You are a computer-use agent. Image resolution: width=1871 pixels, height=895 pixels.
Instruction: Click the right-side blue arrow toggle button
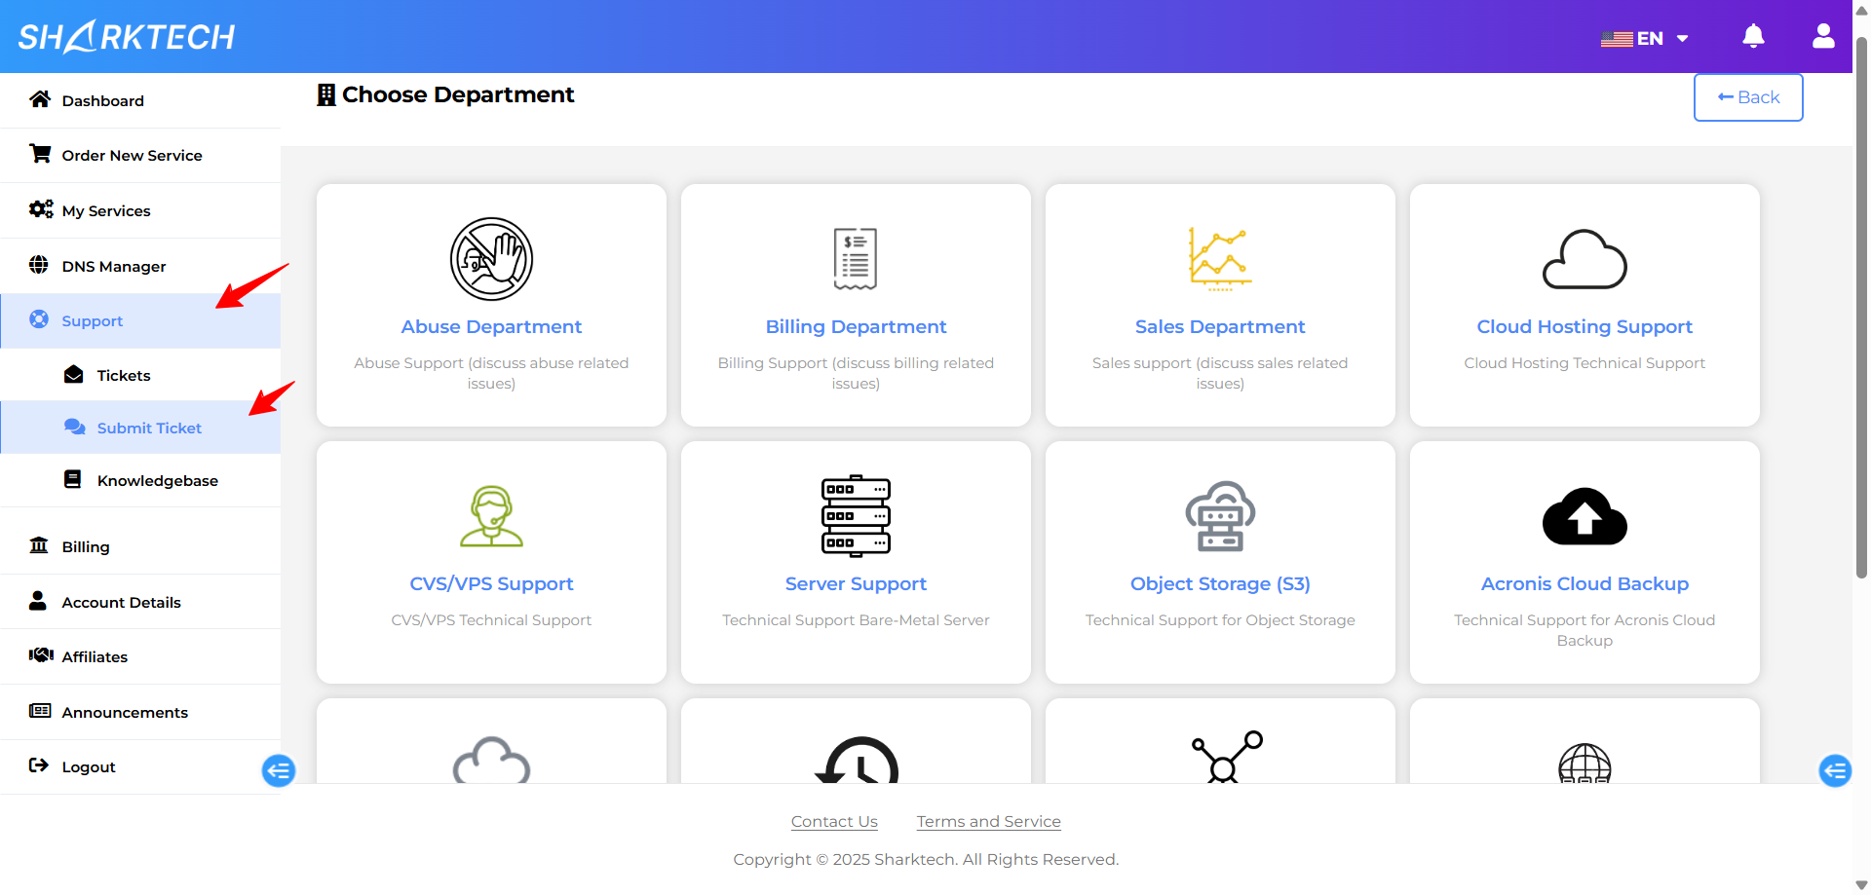pos(1835,771)
